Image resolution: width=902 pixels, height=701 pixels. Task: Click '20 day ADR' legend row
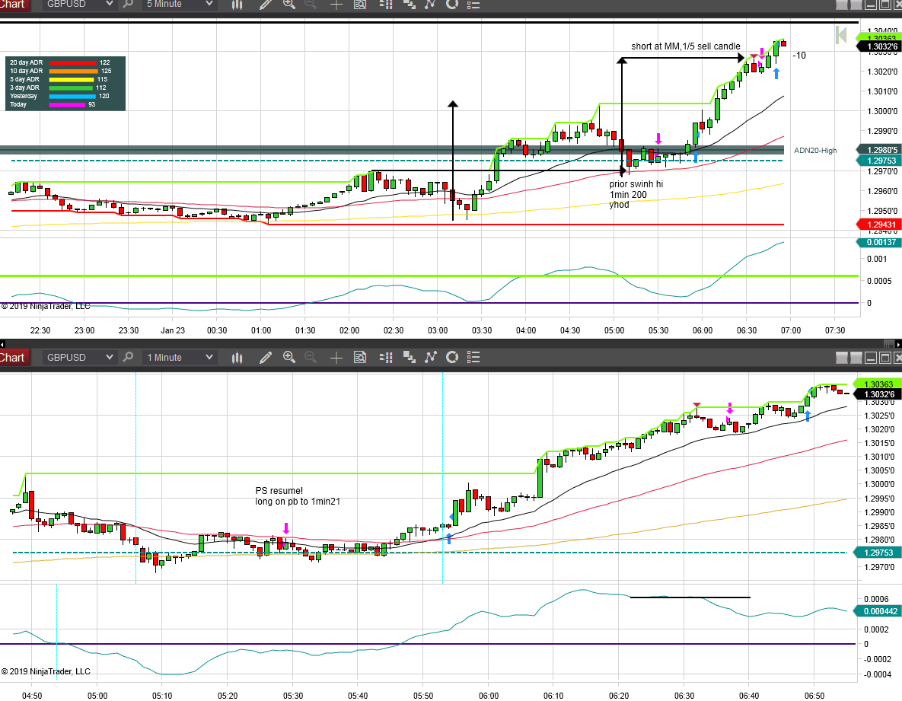[x=60, y=62]
